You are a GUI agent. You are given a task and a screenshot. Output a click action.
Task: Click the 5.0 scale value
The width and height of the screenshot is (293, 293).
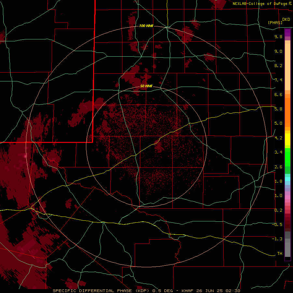pyautogui.click(x=278, y=123)
